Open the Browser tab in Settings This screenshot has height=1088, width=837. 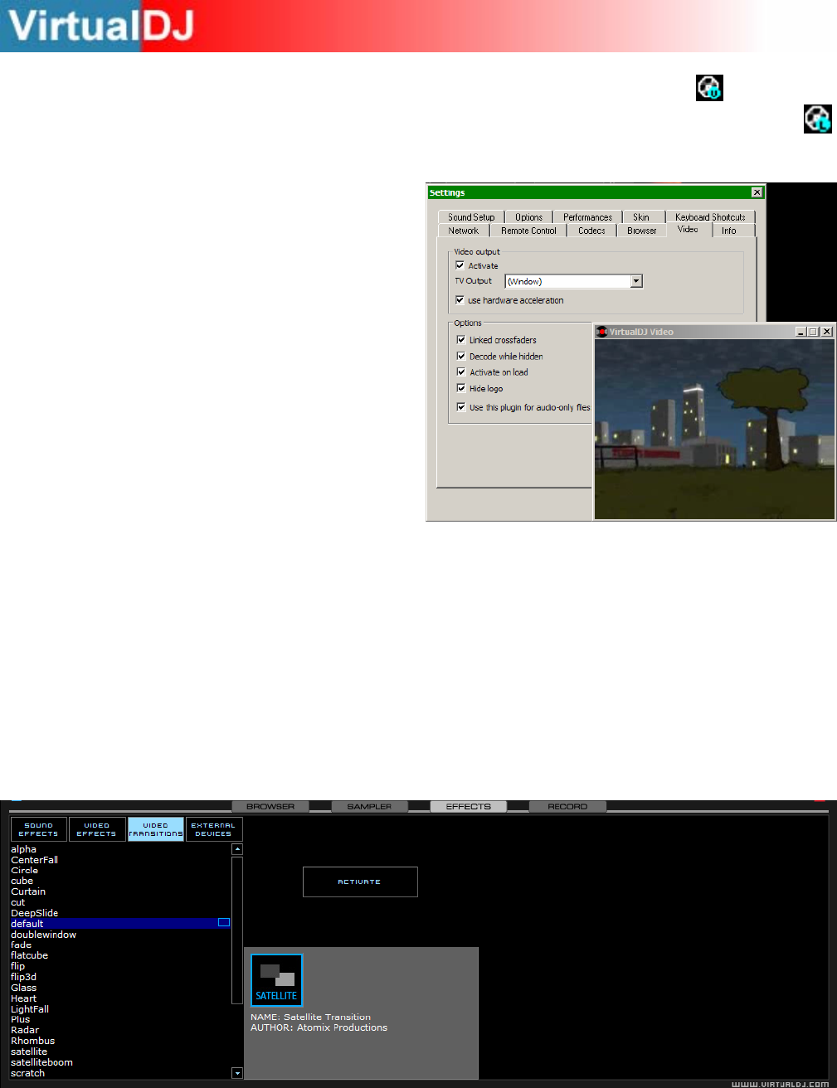click(641, 231)
